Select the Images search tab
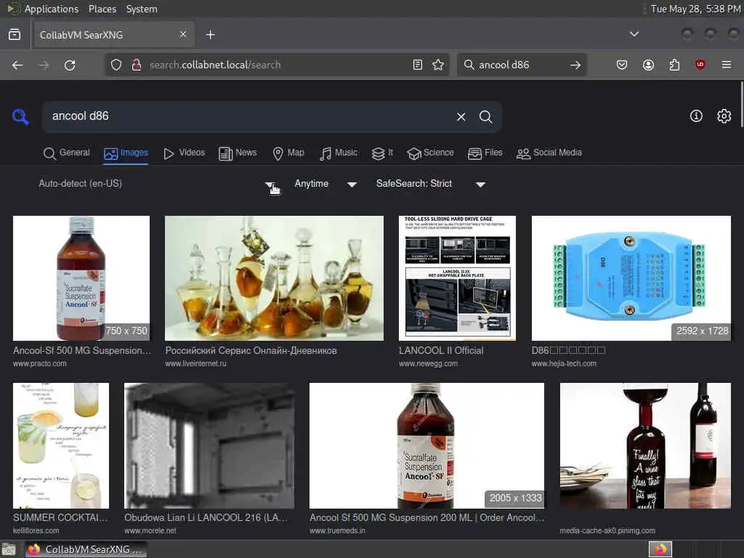This screenshot has width=744, height=558. coord(126,153)
